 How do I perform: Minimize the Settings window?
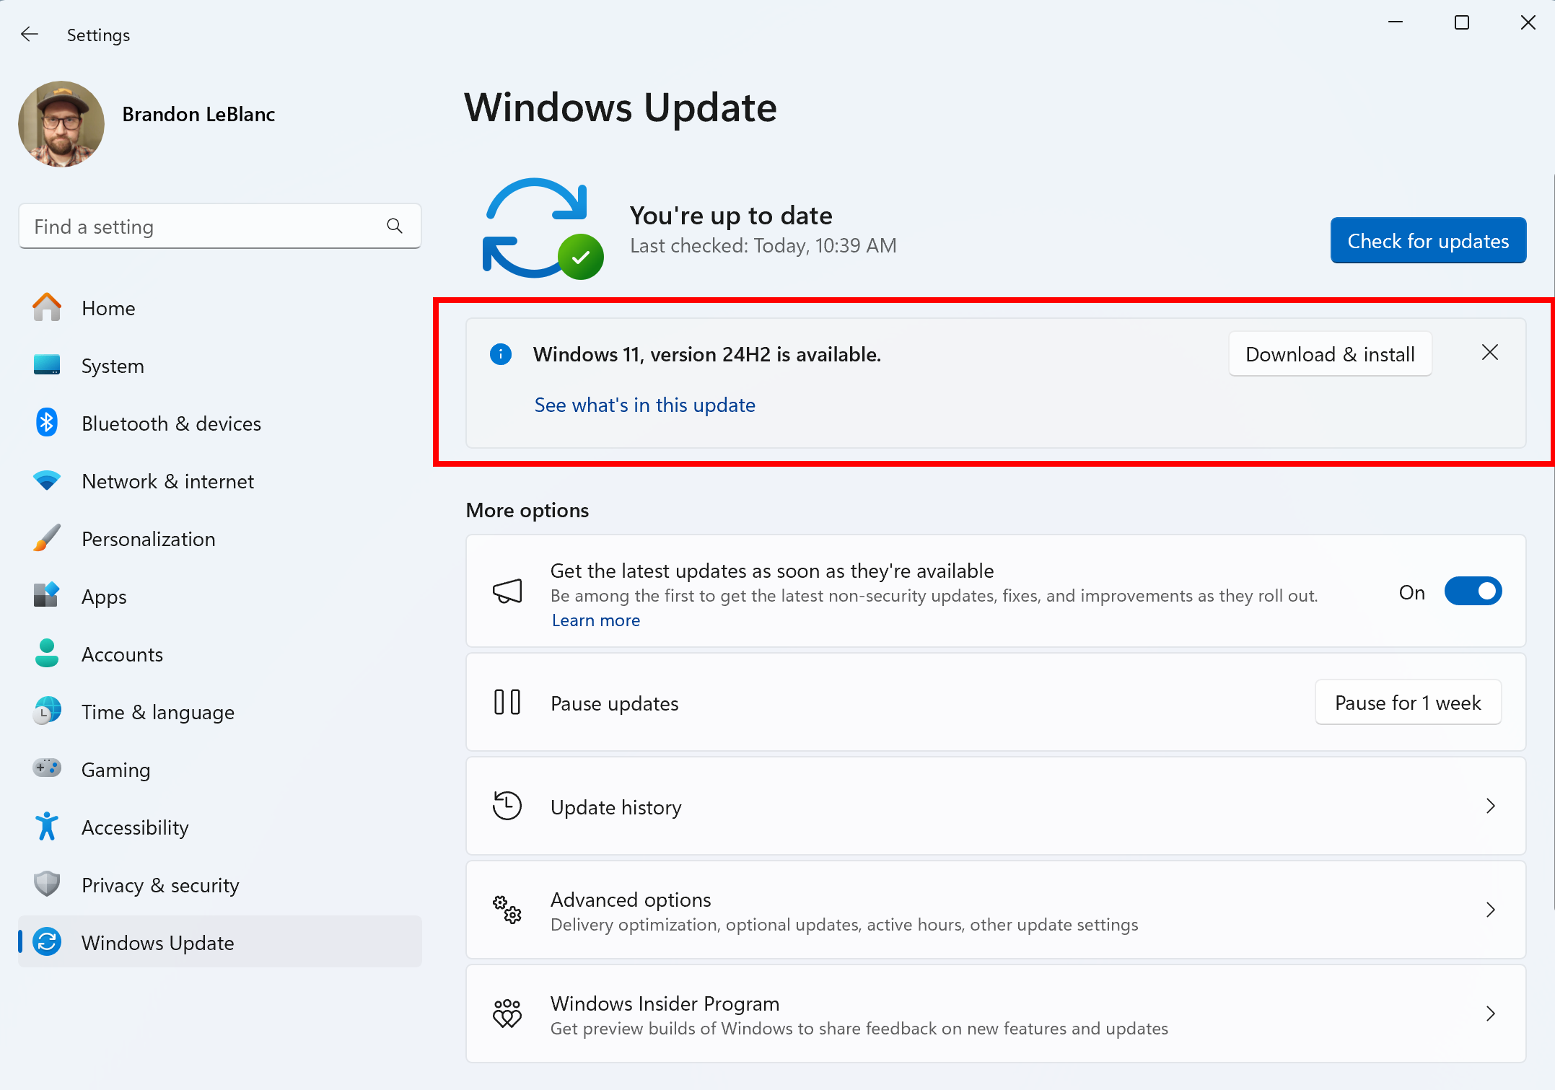point(1396,23)
